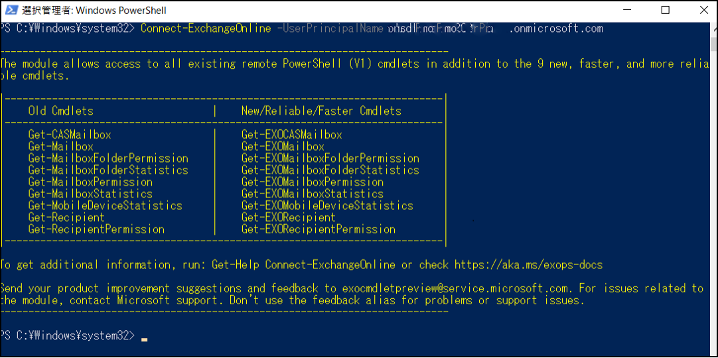Click the window title text Windows PowerShell
The image size is (718, 358).
coord(121,10)
